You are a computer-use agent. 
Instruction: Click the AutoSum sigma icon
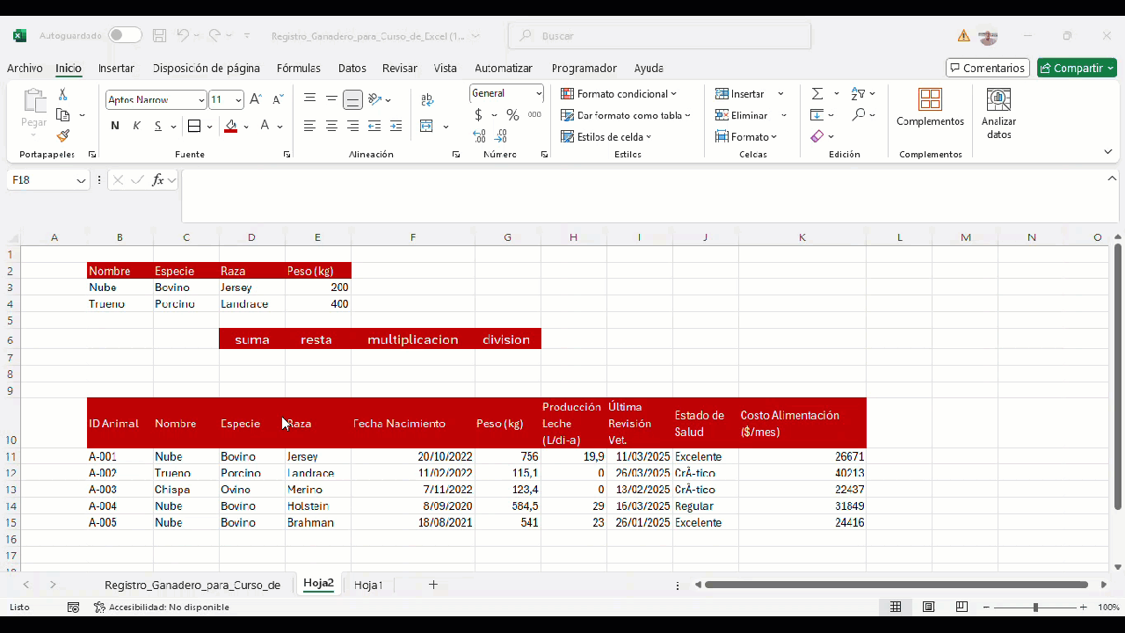coord(817,93)
